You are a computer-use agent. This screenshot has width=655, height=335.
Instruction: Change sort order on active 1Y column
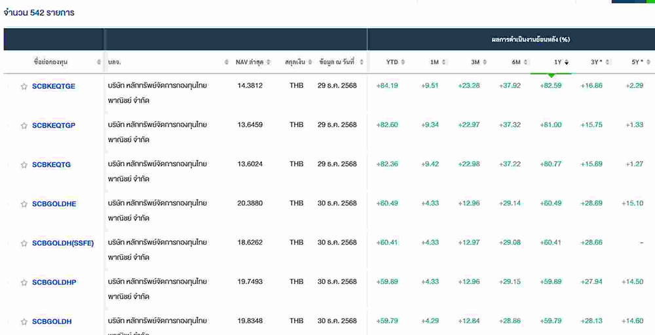click(x=567, y=62)
